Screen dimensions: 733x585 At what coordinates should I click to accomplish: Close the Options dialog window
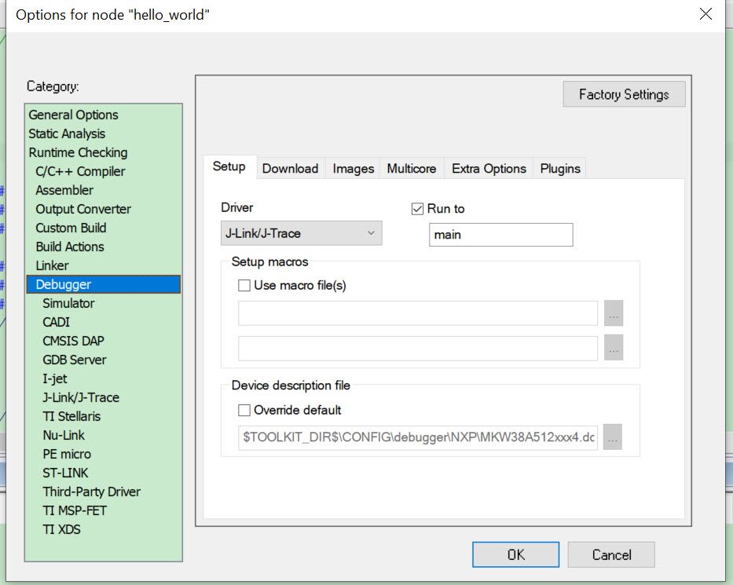706,14
